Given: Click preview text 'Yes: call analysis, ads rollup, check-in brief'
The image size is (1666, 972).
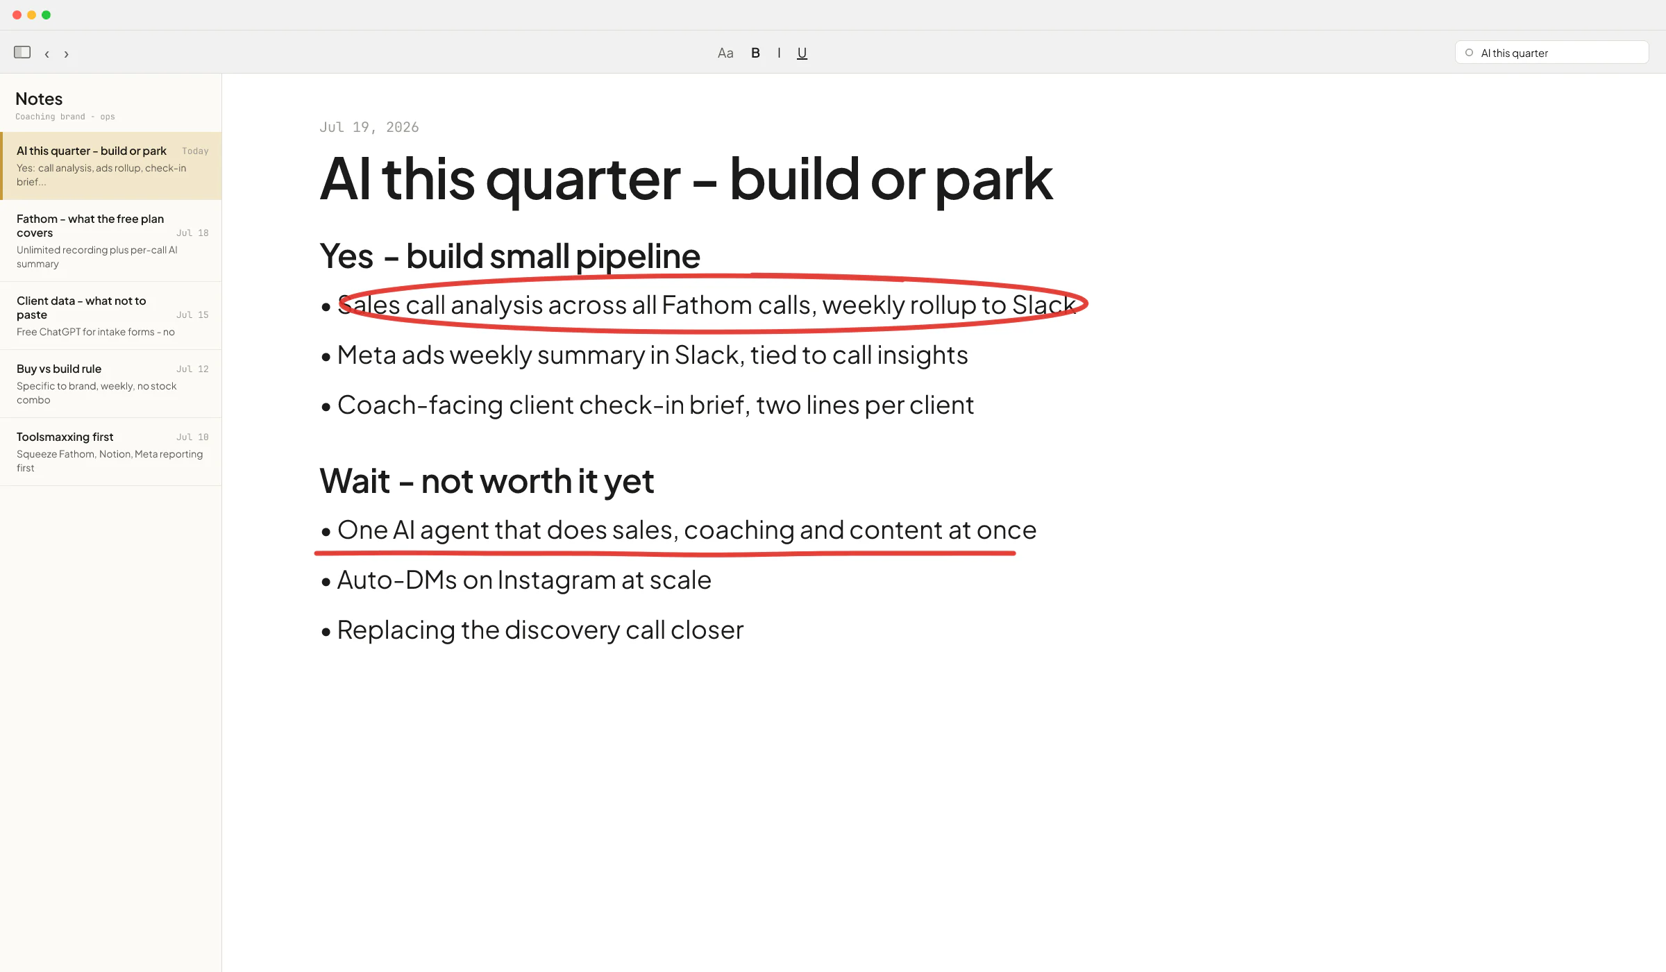Looking at the screenshot, I should (x=101, y=175).
